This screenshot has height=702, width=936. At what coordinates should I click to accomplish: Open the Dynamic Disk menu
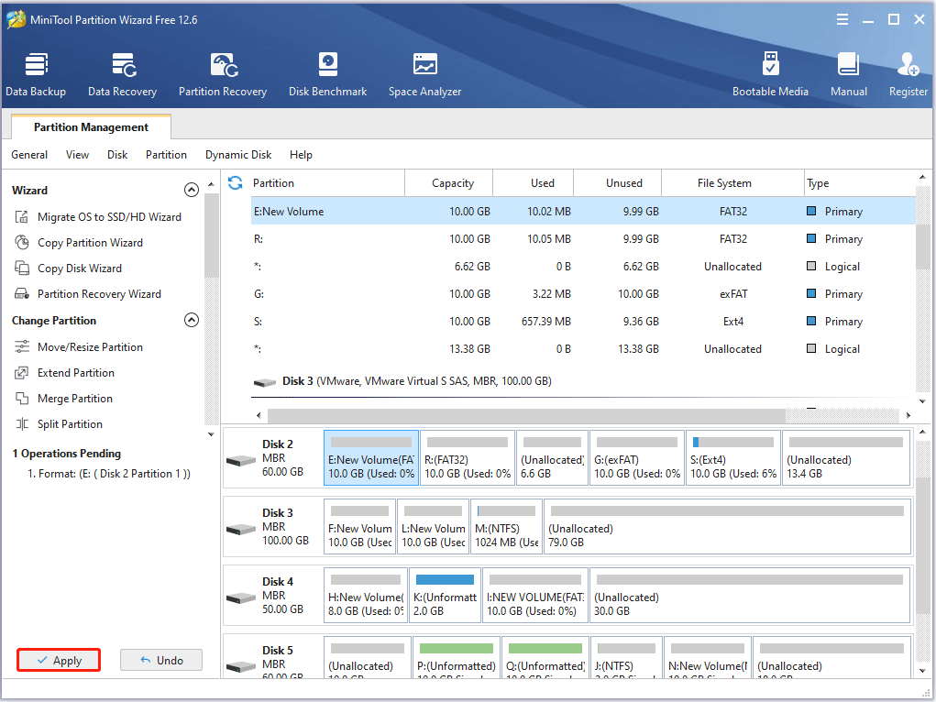pyautogui.click(x=238, y=155)
